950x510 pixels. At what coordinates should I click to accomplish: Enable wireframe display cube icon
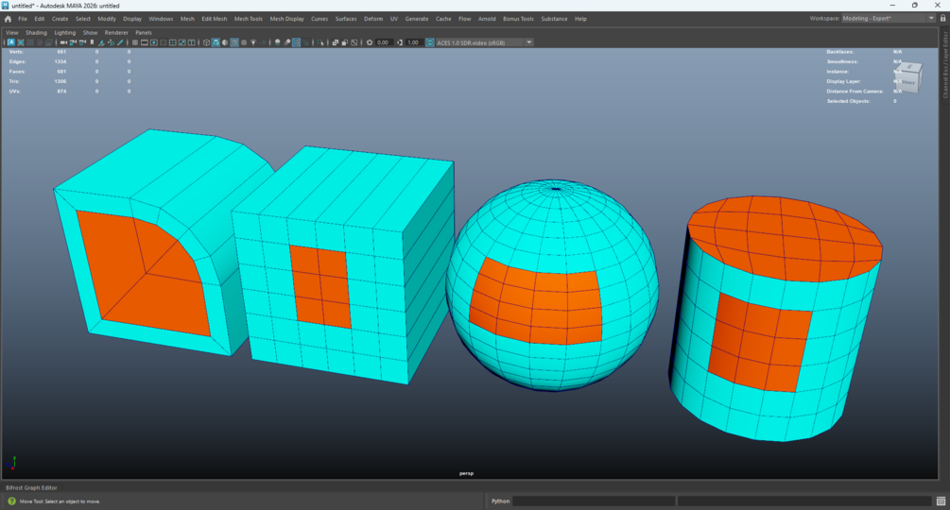(207, 42)
